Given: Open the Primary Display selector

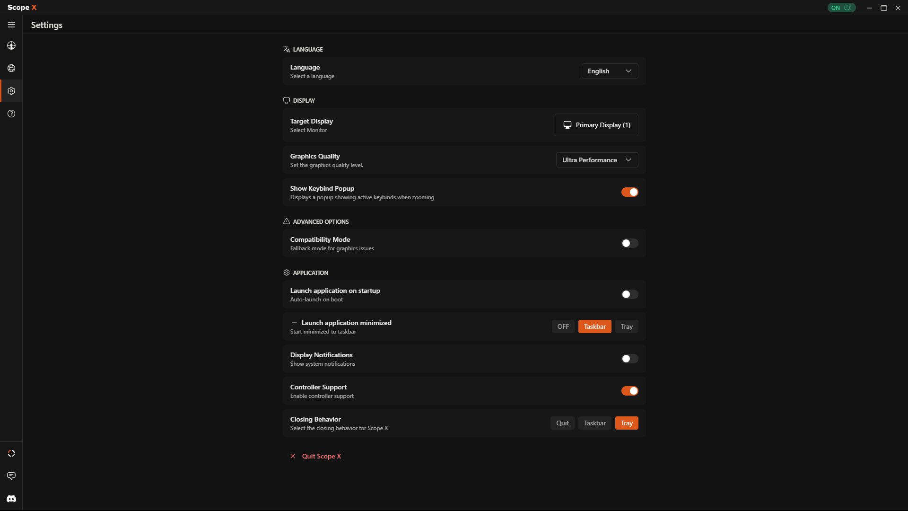Looking at the screenshot, I should pyautogui.click(x=596, y=125).
